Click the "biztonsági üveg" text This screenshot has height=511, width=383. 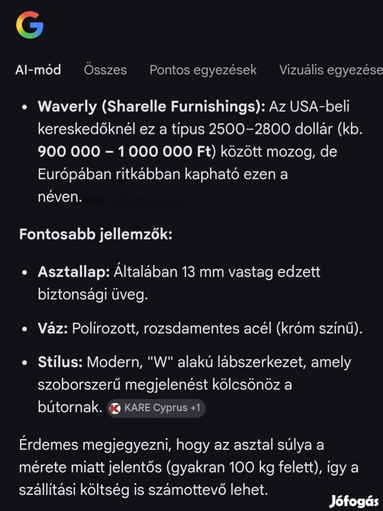93,294
